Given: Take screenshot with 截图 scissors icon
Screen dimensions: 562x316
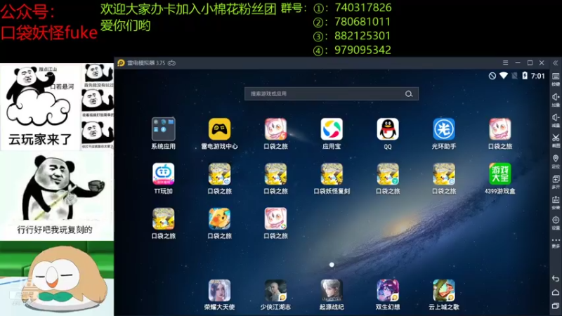Looking at the screenshot, I should tap(556, 141).
